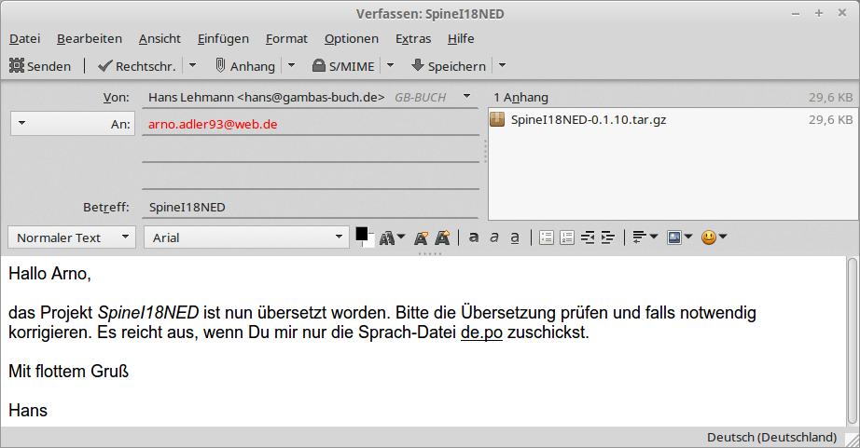Click the S/MIME security button
This screenshot has height=448, width=860.
[x=344, y=66]
